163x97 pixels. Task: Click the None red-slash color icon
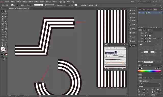(x=6, y=54)
